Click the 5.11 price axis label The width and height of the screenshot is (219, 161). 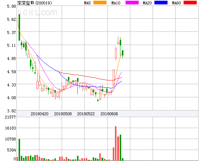[x=11, y=45]
